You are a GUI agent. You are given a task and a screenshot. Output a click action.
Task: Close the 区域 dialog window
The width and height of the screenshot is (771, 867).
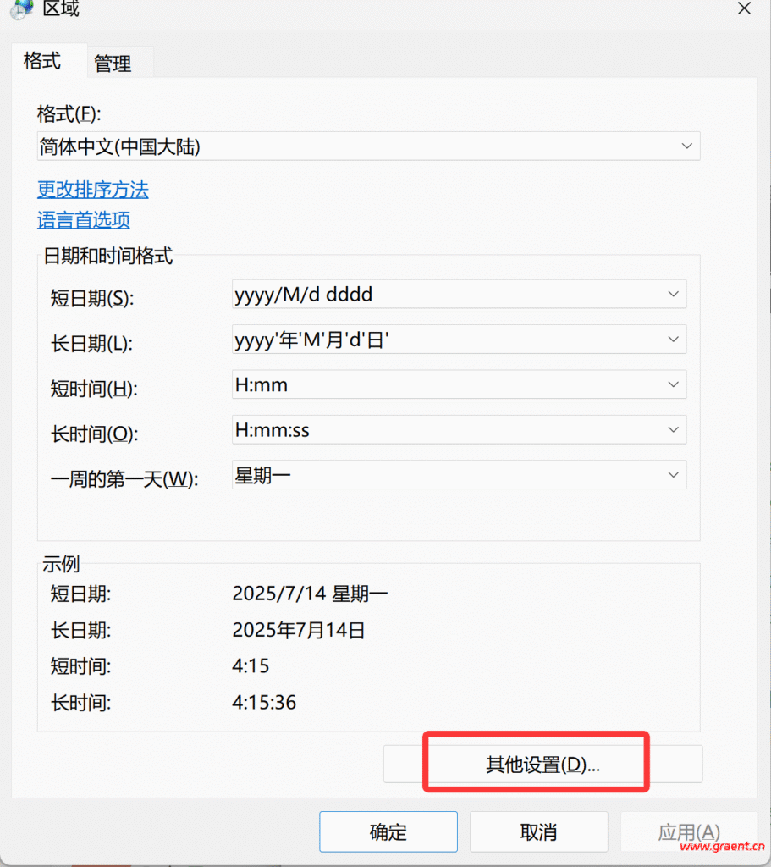(744, 8)
